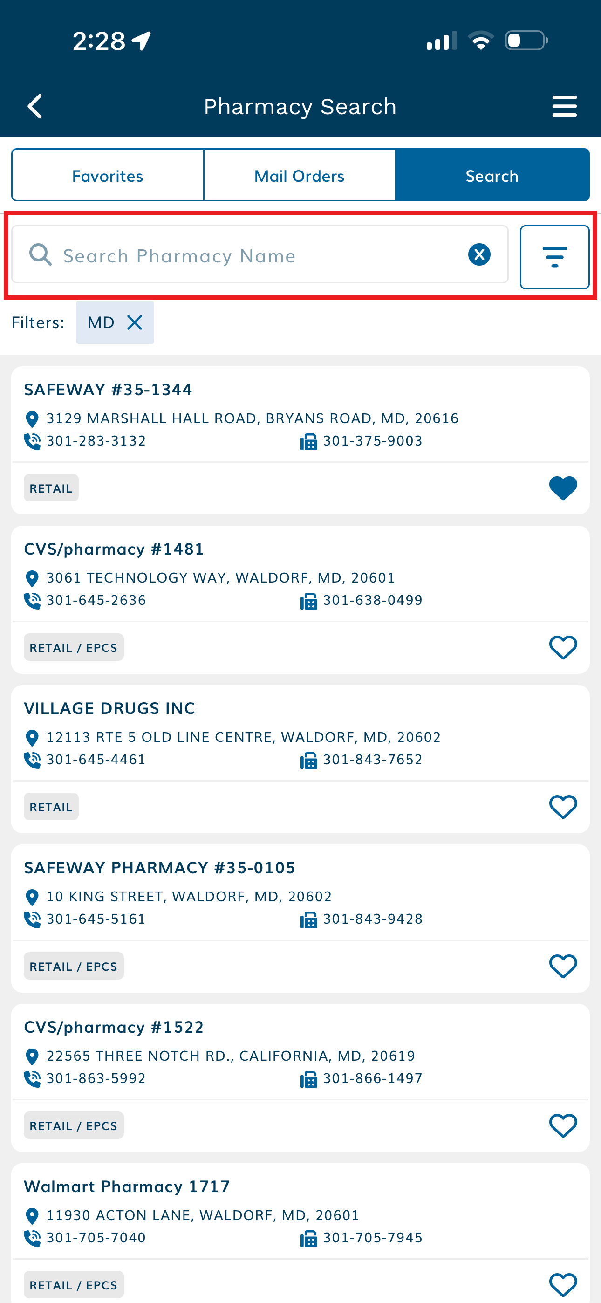Tap fax icon for Village Drugs Inc
The width and height of the screenshot is (601, 1303).
(x=308, y=760)
